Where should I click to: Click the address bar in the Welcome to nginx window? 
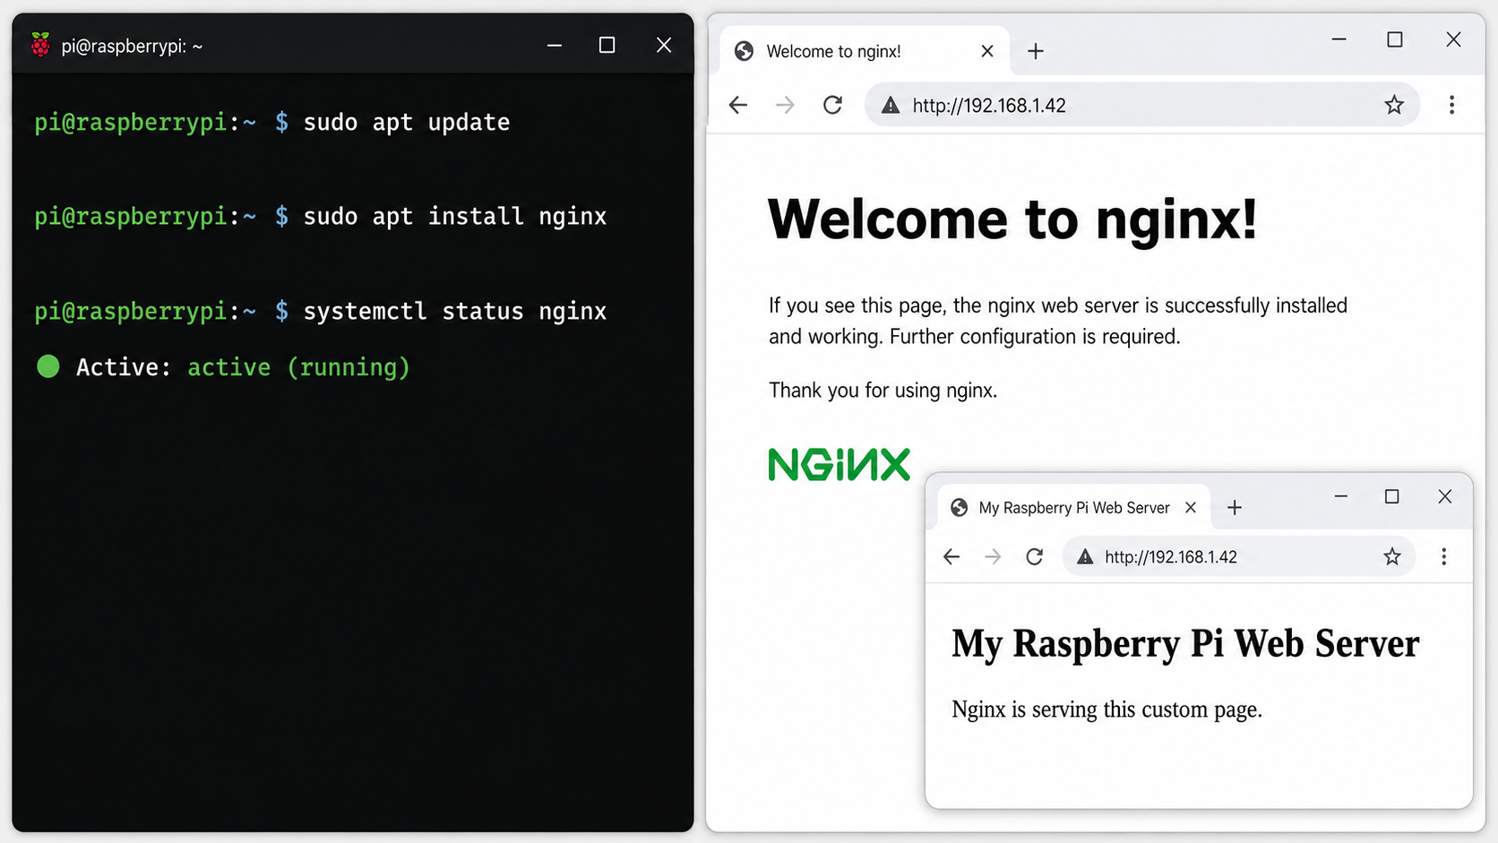point(1142,106)
